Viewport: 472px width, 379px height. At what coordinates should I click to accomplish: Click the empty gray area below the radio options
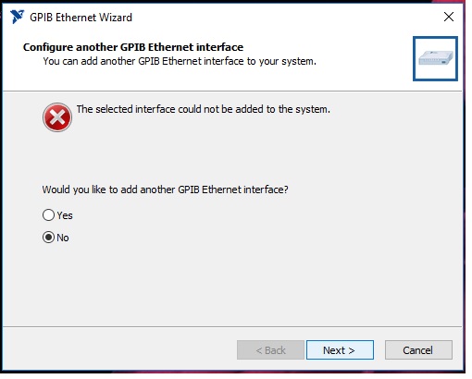[x=231, y=284]
